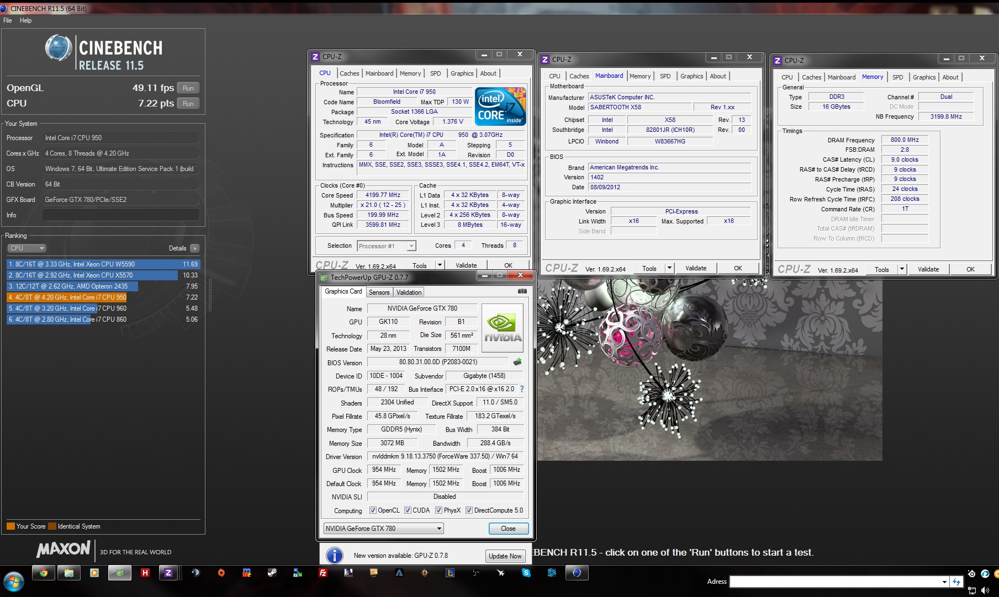999x597 pixels.
Task: Click the Cinebench Info input field
Action: pos(120,215)
